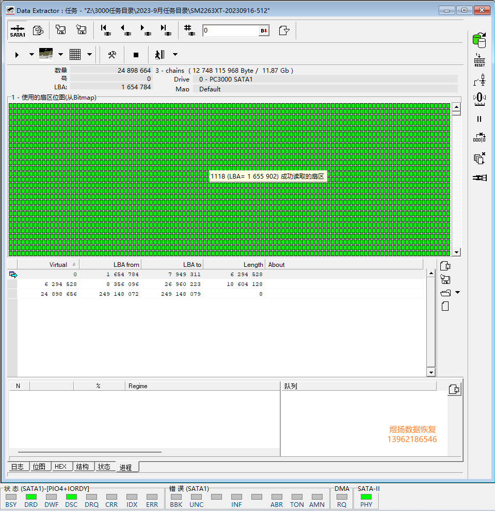Click the map picture view icon
The width and height of the screenshot is (495, 511).
[x=46, y=54]
